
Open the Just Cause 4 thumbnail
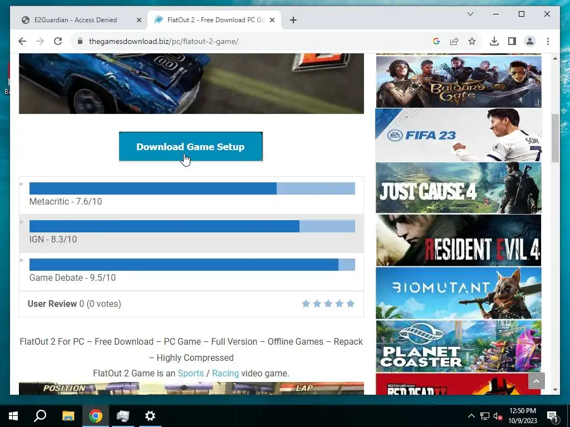point(459,188)
